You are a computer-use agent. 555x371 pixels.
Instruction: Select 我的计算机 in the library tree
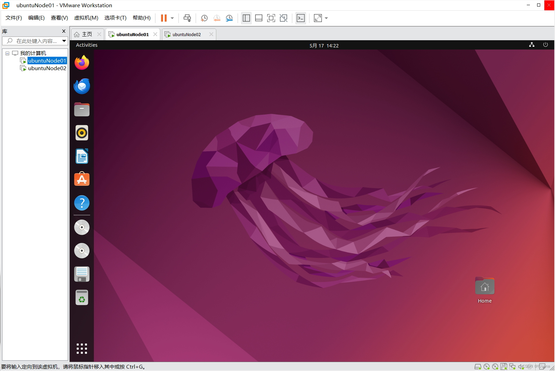coord(33,53)
